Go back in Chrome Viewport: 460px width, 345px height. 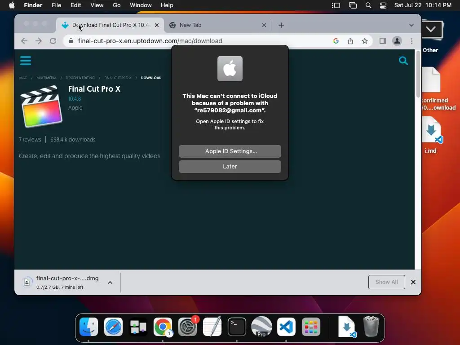click(x=24, y=41)
